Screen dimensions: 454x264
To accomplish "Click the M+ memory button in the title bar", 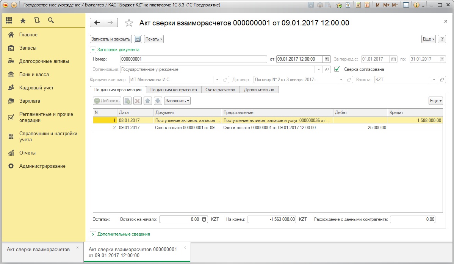I will (x=386, y=5).
